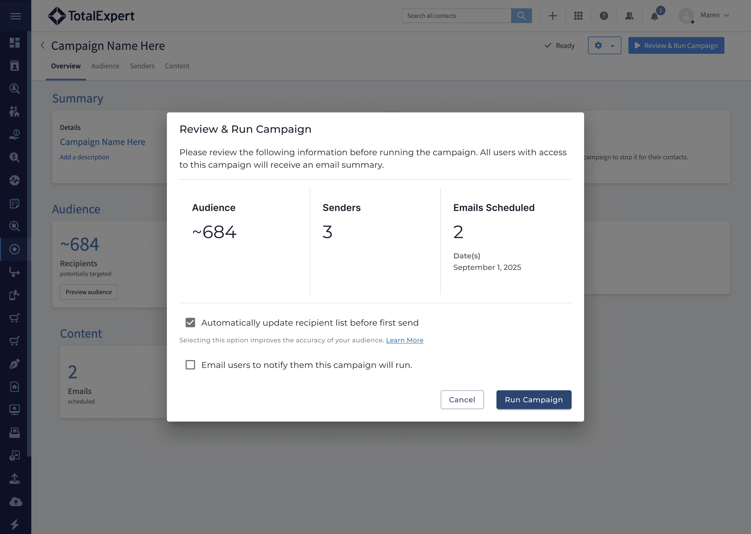Open the dashboard icon in sidebar
The width and height of the screenshot is (751, 534).
(15, 42)
